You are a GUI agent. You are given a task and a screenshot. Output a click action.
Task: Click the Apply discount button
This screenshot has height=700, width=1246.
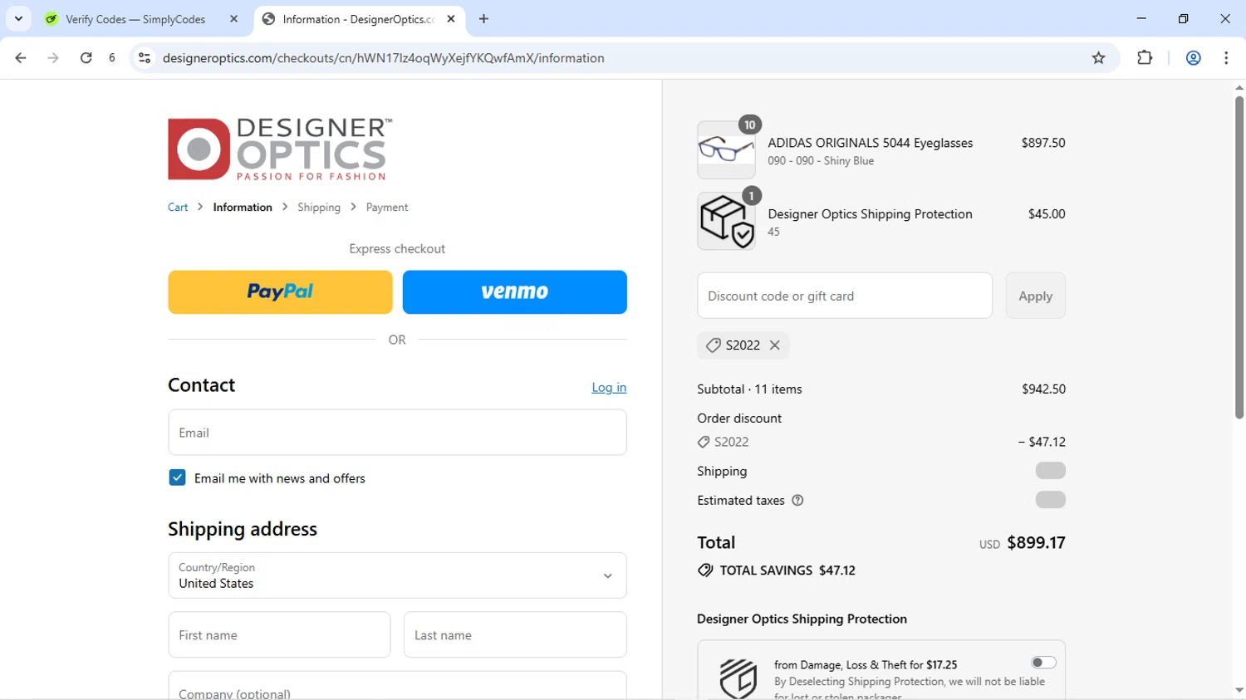tap(1035, 296)
